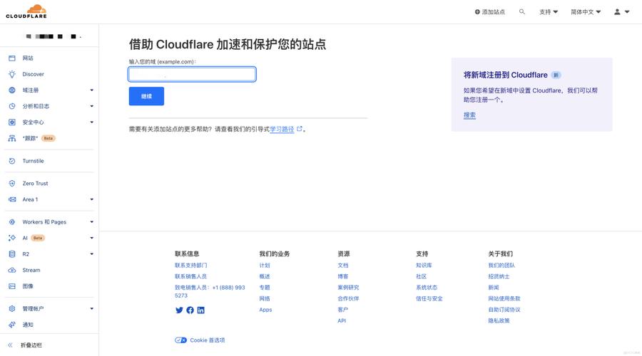Open the 联系销售人员 footer link
642x356 pixels.
[x=190, y=276]
